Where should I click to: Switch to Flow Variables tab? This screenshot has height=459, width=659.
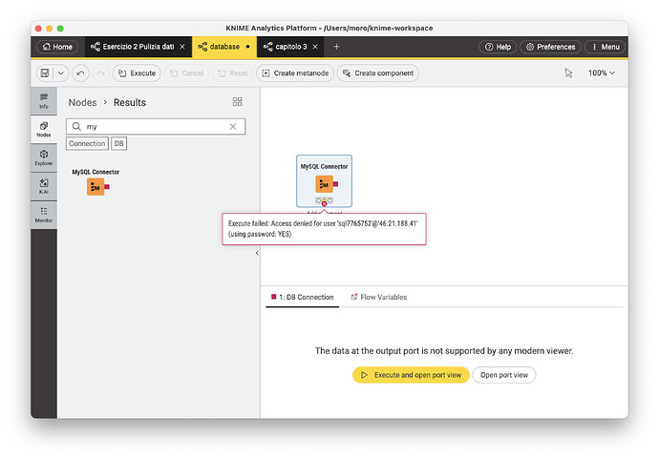(x=379, y=298)
